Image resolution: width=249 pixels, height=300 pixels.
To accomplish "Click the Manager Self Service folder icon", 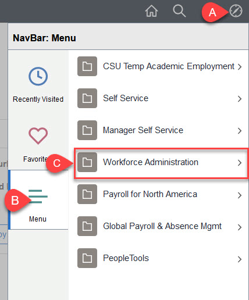I will [x=87, y=130].
